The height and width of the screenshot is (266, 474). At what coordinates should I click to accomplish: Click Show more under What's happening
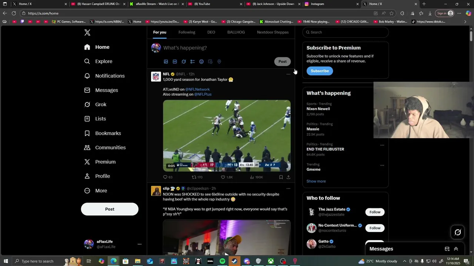pos(316,181)
